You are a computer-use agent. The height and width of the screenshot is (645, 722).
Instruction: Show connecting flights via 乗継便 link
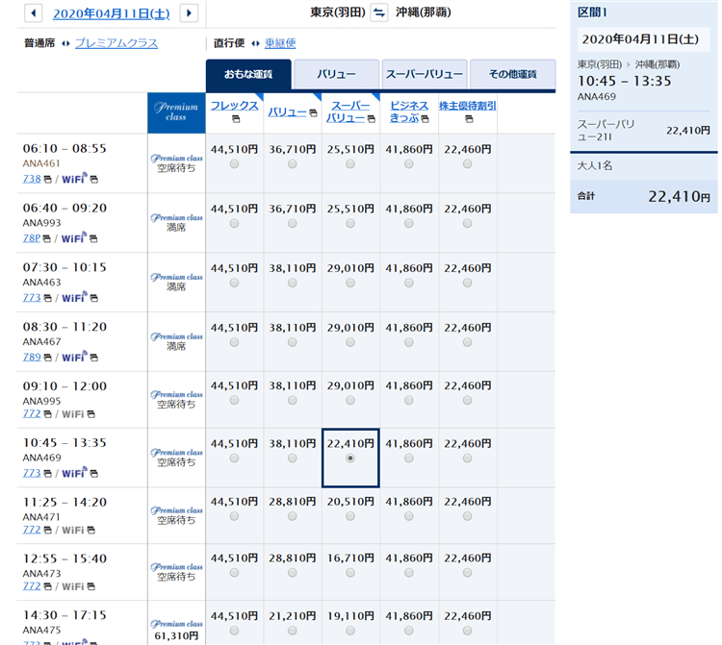pos(280,43)
